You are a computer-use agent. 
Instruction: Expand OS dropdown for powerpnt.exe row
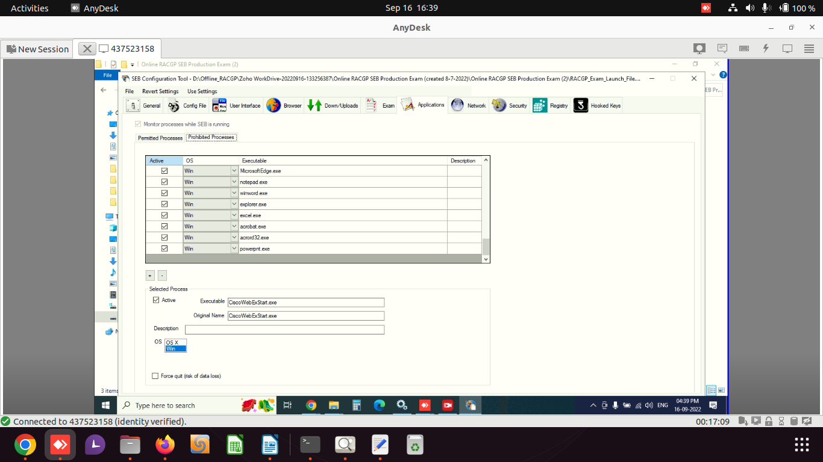234,248
